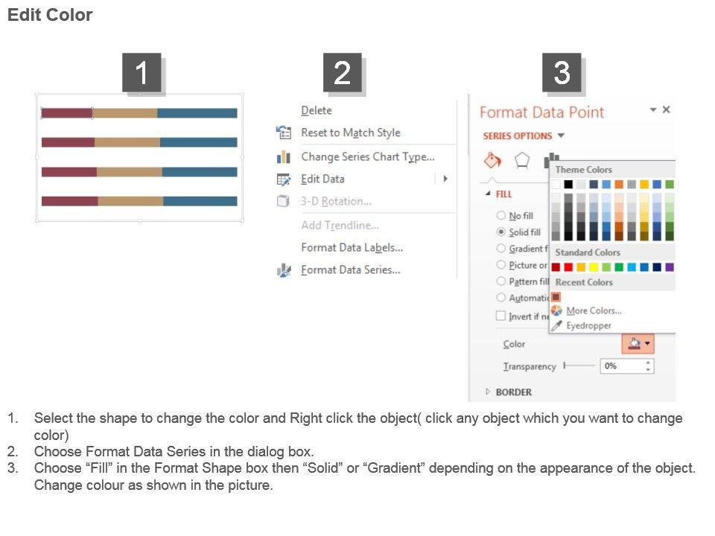Click the Edit Data table icon
This screenshot has height=536, width=715.
284,179
